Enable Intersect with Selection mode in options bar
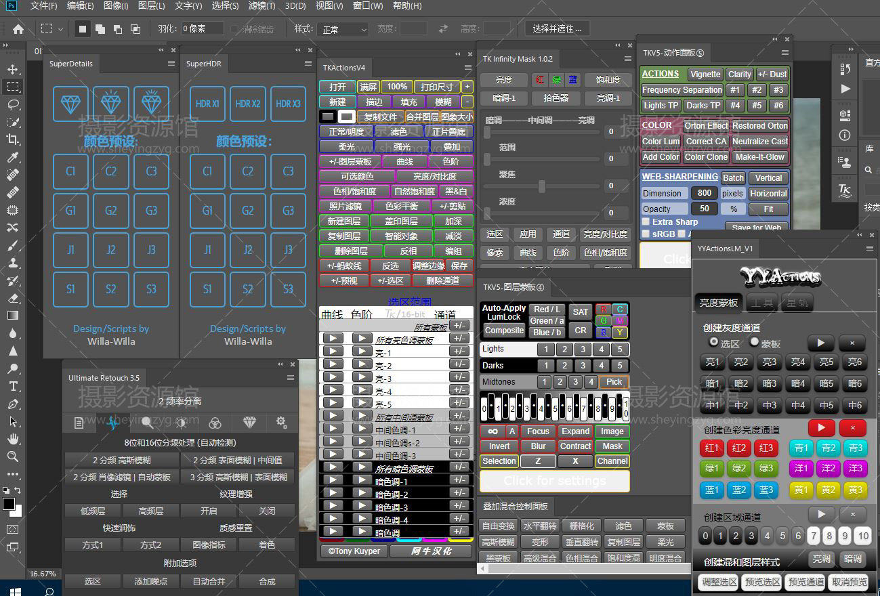Image resolution: width=880 pixels, height=596 pixels. [x=135, y=29]
